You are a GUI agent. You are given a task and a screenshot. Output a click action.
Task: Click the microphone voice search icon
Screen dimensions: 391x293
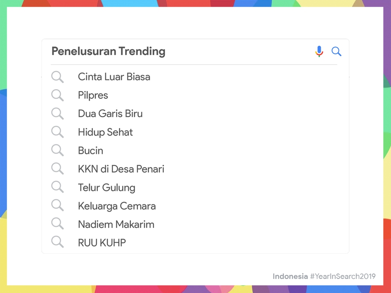319,51
